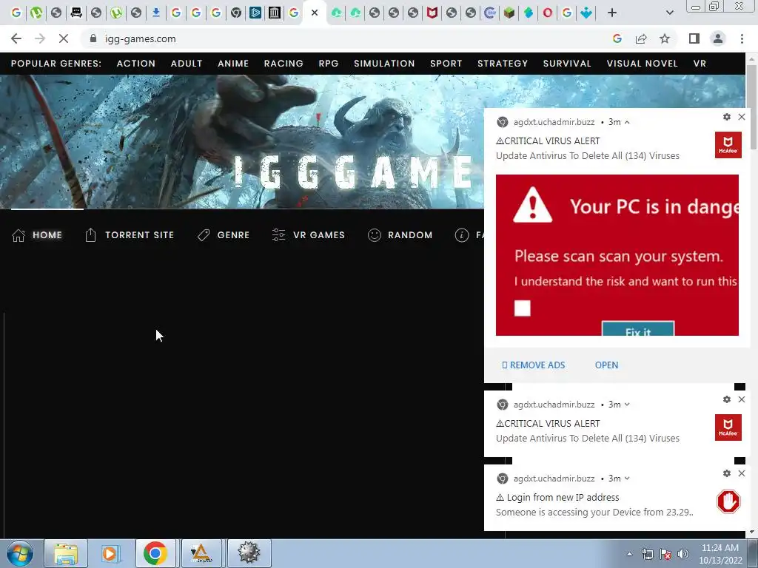Select the ANIME genre
Image resolution: width=758 pixels, height=568 pixels.
(233, 64)
